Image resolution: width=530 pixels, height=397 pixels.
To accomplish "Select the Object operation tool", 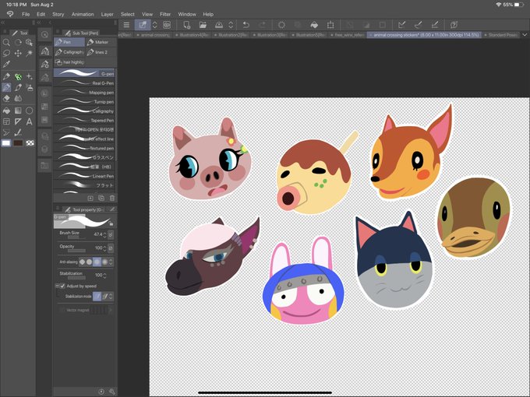I will [x=30, y=43].
